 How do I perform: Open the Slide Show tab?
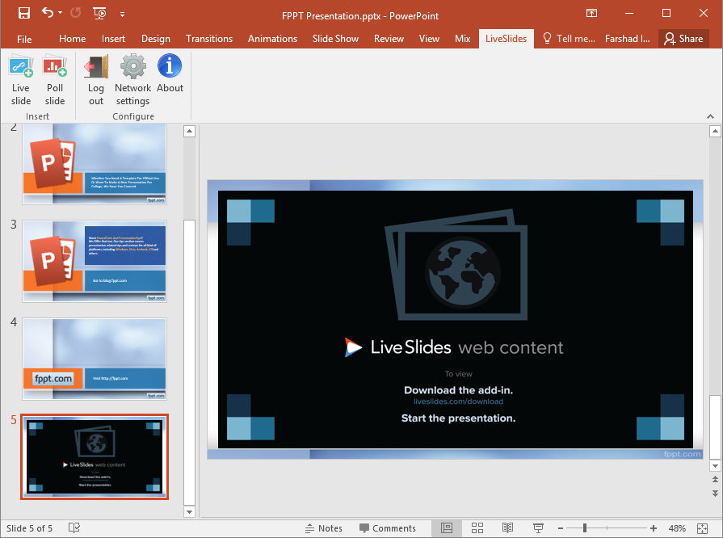tap(335, 39)
